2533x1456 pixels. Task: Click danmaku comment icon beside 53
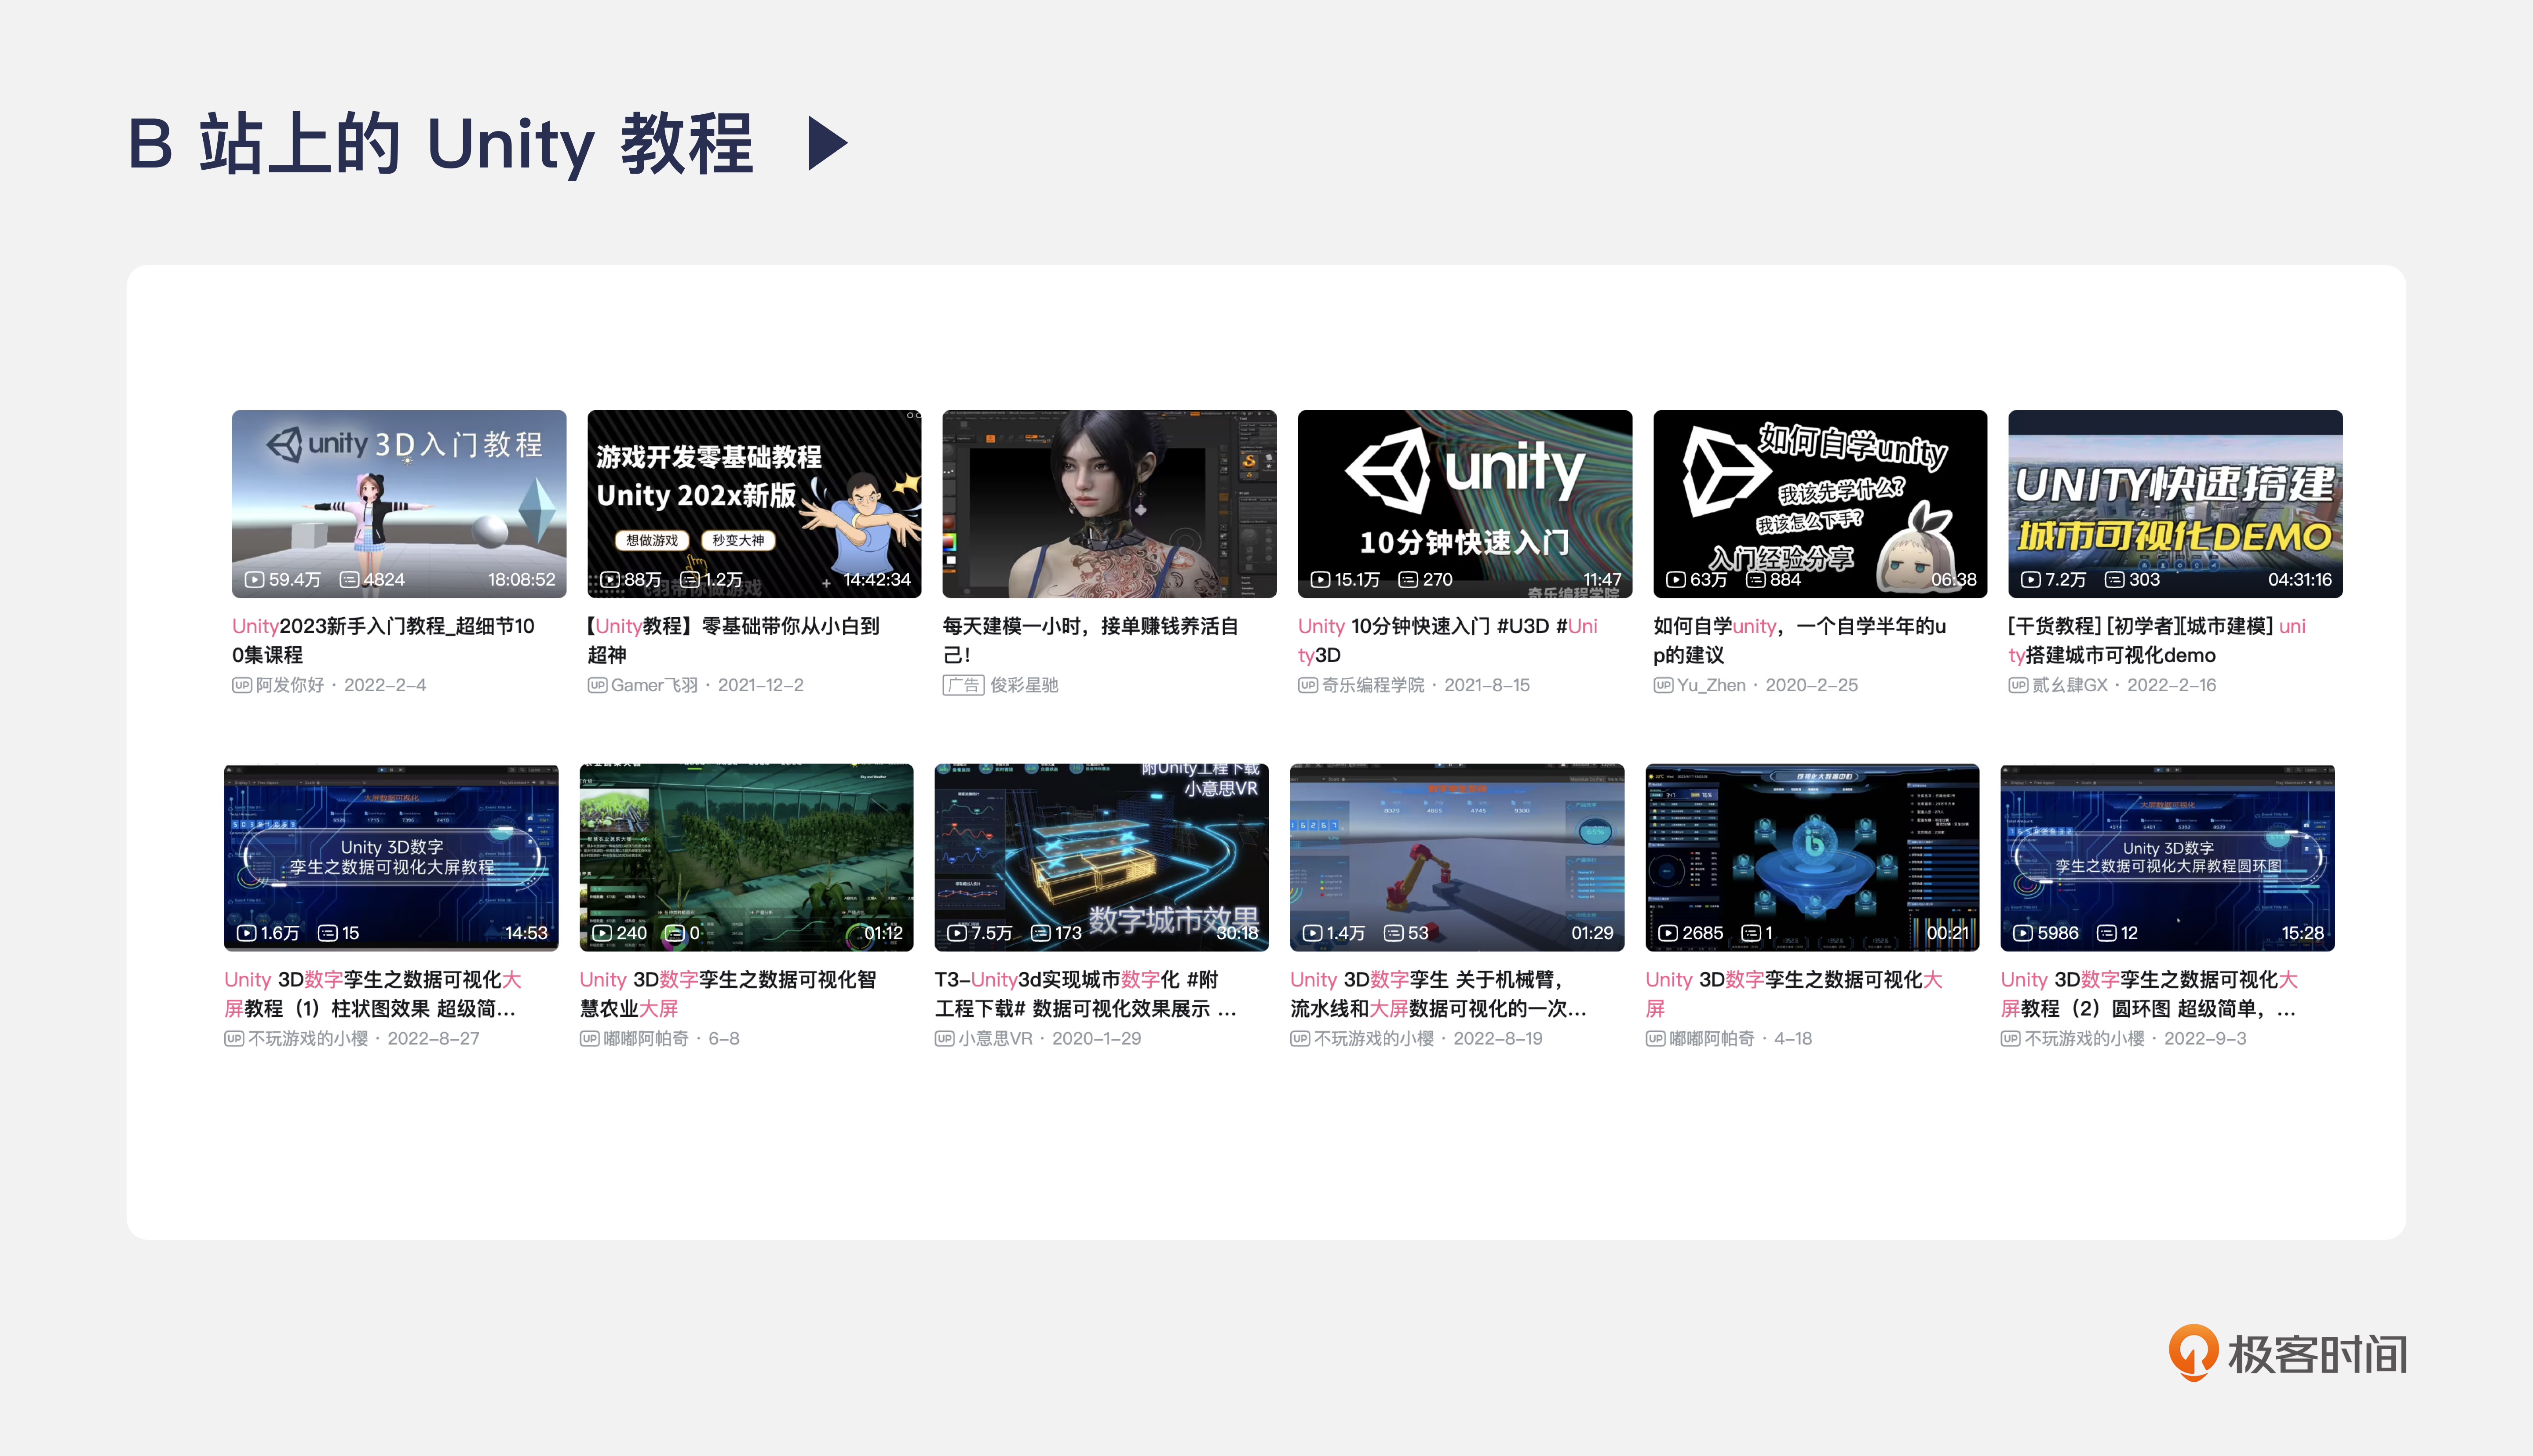pos(1393,933)
